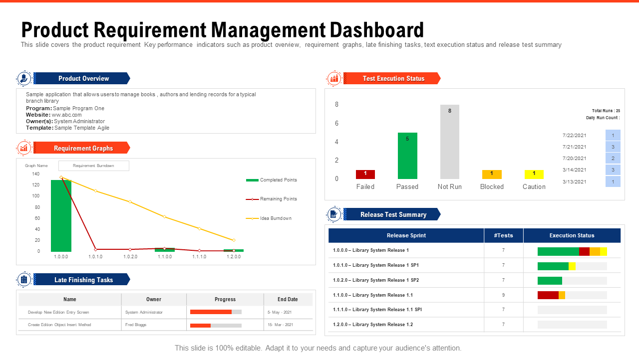Select the 1.1.0.0 Library System Release 1.1 row
Viewport: 639px width, 359px height.
click(406, 295)
